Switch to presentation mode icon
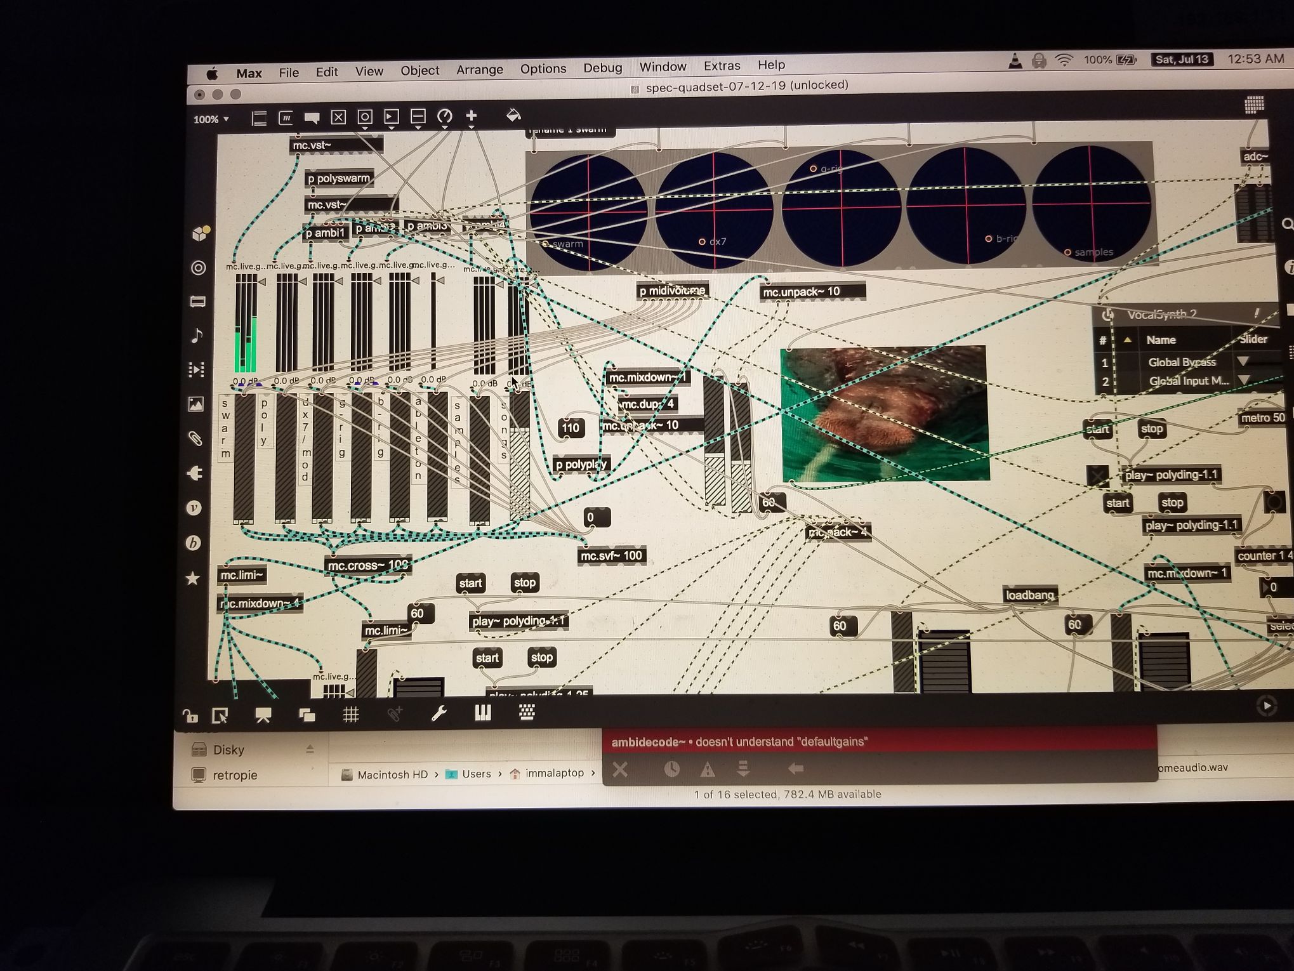 coord(263,716)
